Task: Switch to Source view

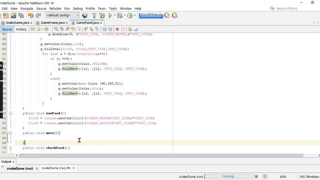Action: click(7, 29)
